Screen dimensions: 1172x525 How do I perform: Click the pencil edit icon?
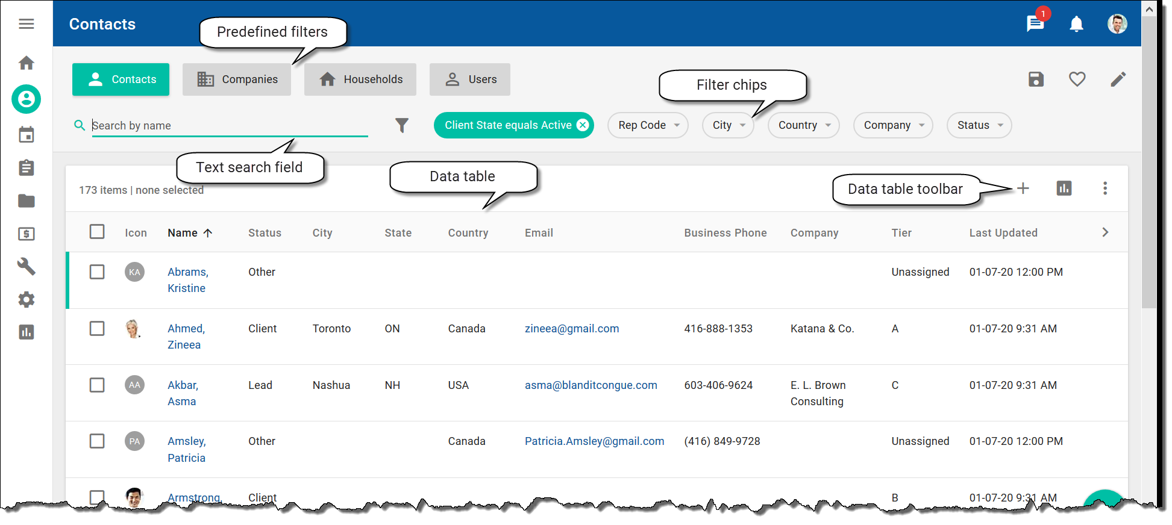coord(1118,79)
